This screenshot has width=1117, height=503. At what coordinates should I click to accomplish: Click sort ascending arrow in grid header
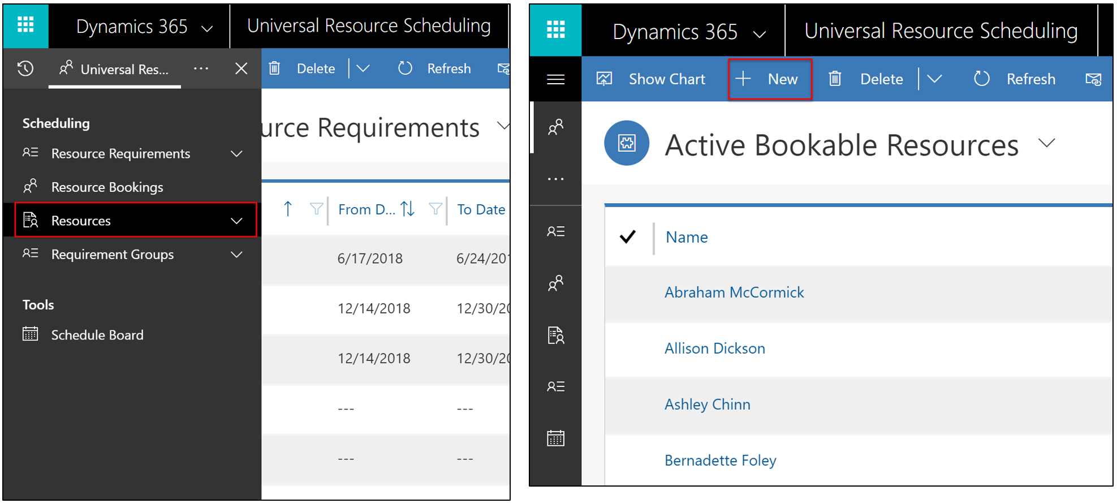pos(287,209)
